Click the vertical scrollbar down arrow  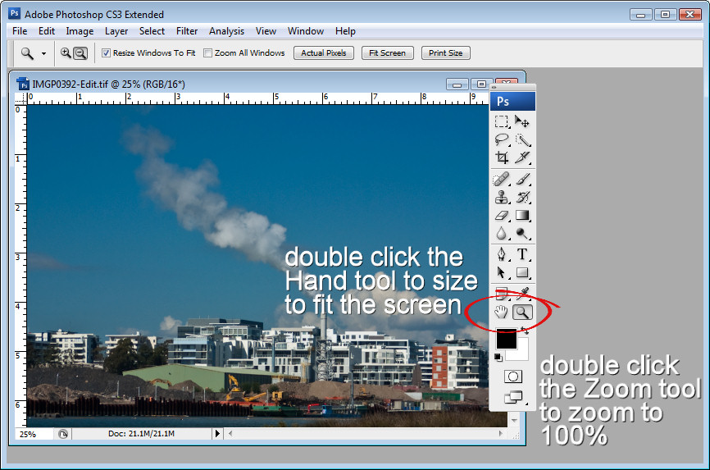(x=514, y=421)
